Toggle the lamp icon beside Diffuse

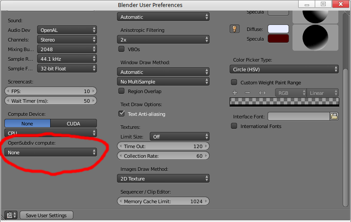234,29
